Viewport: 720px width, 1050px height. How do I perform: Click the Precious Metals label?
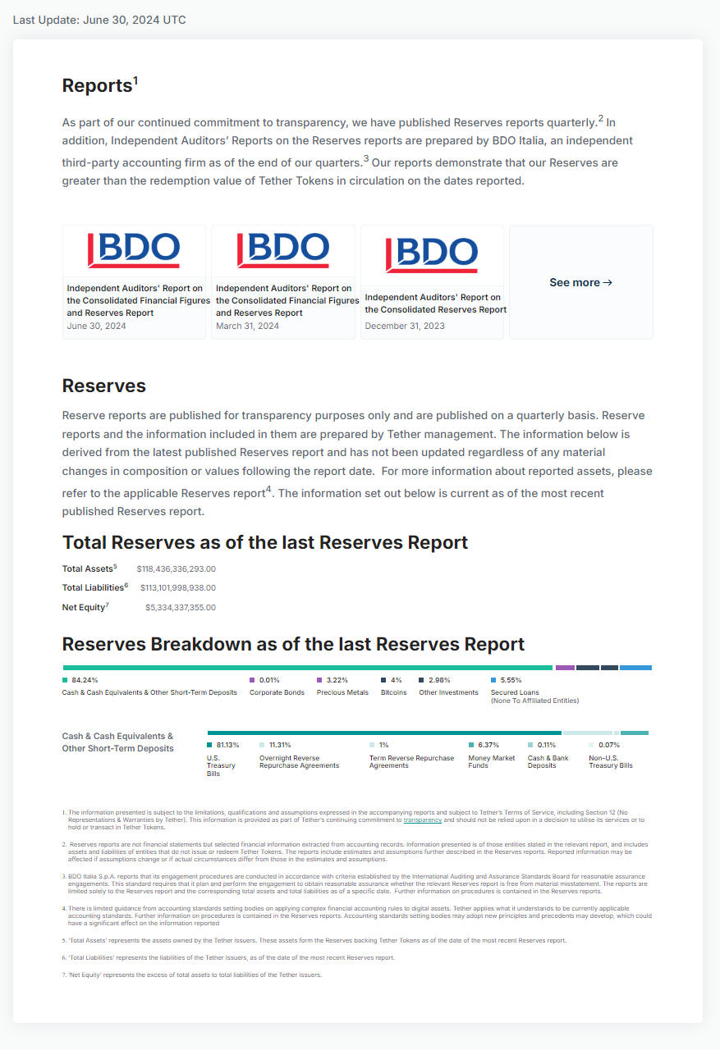pos(342,692)
